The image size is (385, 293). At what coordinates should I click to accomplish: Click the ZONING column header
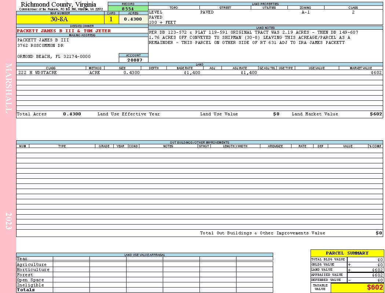[305, 8]
